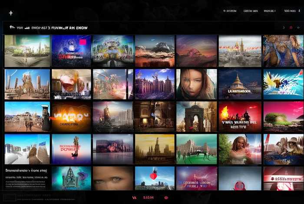Open the golden temple at night thumbnail

pos(239,84)
